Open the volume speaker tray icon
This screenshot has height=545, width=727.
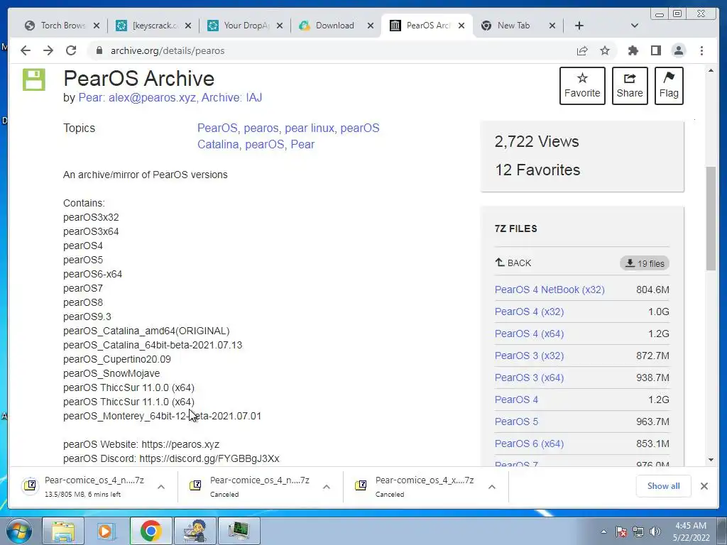655,532
